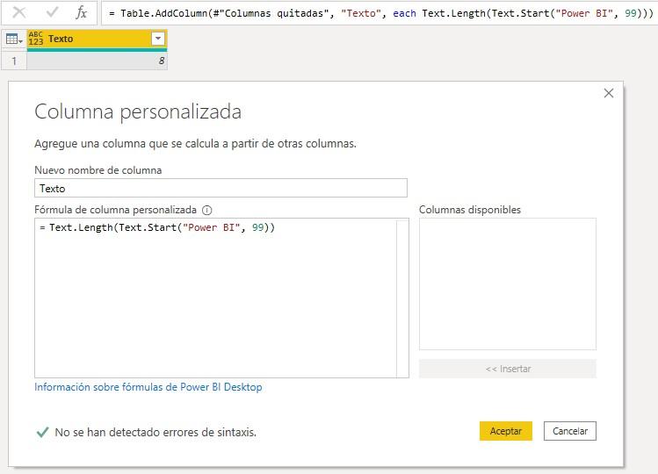Click the fx function icon

(82, 12)
